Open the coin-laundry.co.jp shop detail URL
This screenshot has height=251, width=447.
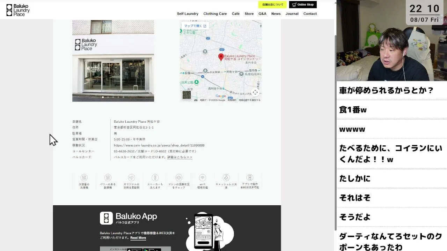click(x=159, y=145)
